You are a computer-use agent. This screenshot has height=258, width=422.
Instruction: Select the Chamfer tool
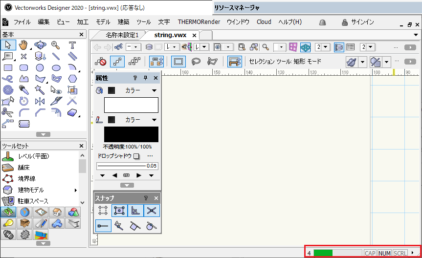40,112
